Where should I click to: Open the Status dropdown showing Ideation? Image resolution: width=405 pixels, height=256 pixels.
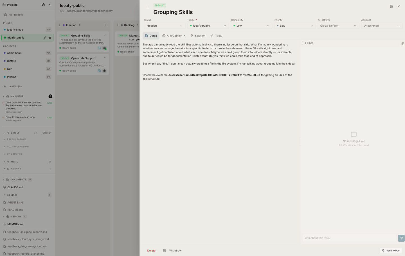(x=165, y=26)
